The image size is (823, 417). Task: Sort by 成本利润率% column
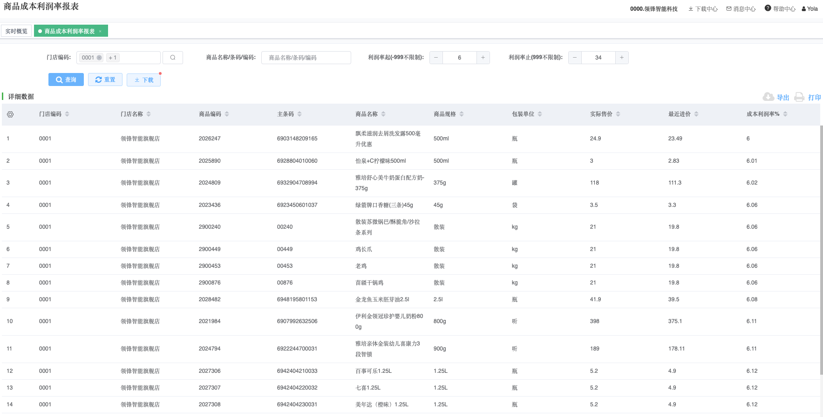785,114
